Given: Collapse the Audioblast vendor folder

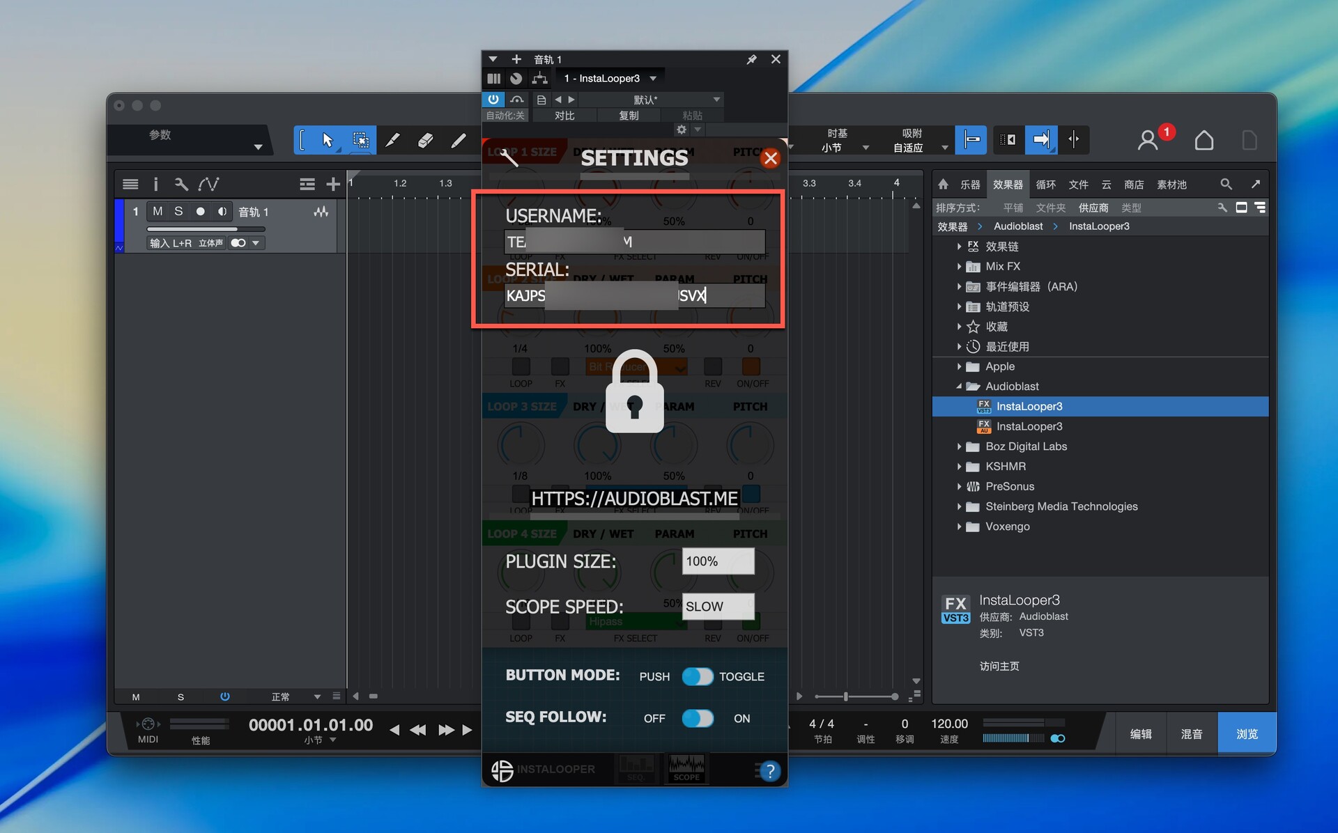Looking at the screenshot, I should (x=959, y=387).
